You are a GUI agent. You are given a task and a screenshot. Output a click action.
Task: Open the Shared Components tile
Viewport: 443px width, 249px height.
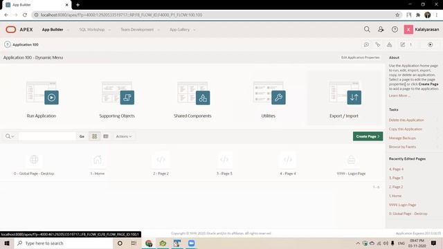(x=192, y=99)
